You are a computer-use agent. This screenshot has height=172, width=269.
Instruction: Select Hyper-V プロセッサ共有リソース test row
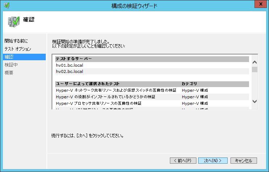pyautogui.click(x=152, y=103)
